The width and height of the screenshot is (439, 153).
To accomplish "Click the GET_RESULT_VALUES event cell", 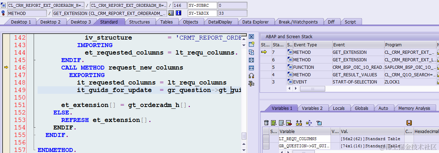I will pos(358,75).
